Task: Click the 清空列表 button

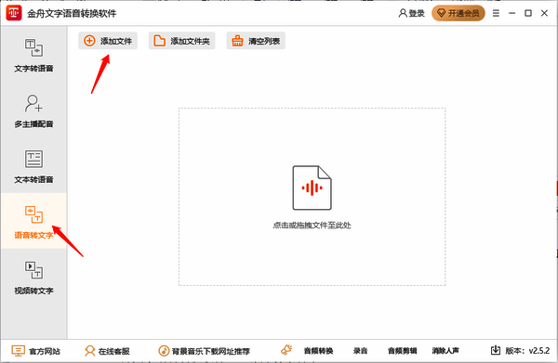Action: pos(256,41)
